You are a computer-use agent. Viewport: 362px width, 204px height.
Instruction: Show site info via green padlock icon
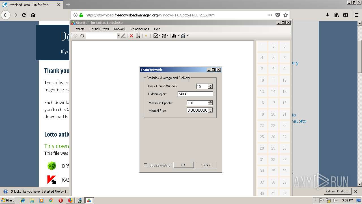pyautogui.click(x=81, y=15)
